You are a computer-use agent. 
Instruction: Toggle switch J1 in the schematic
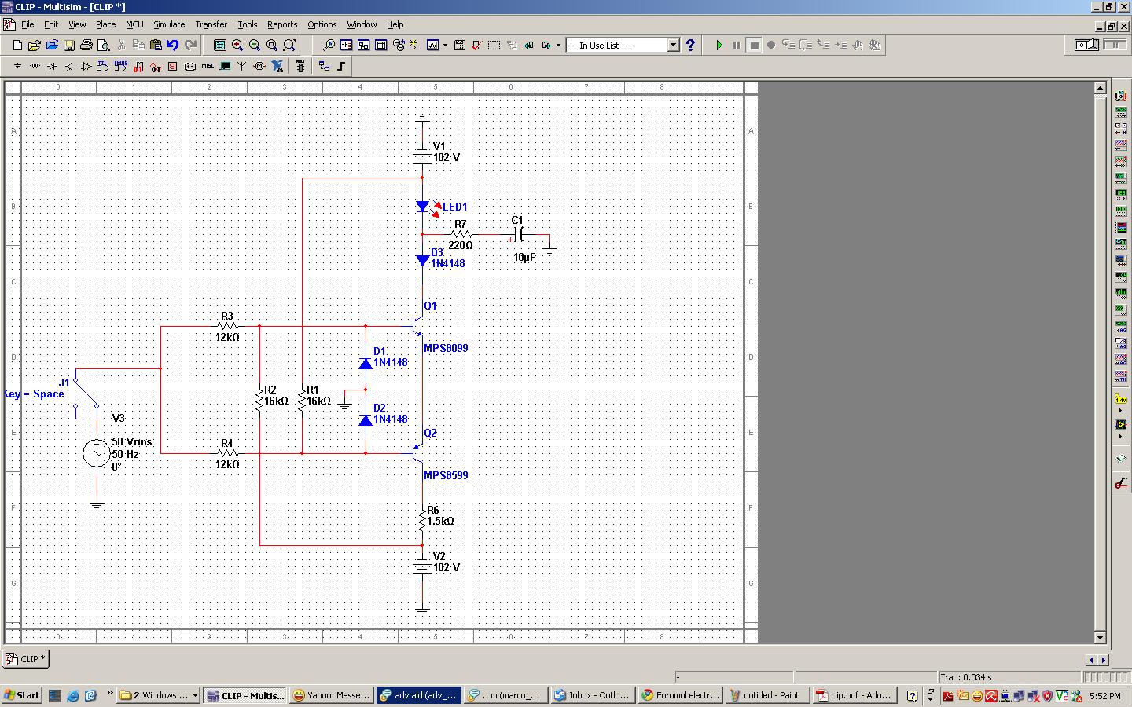pyautogui.click(x=86, y=393)
